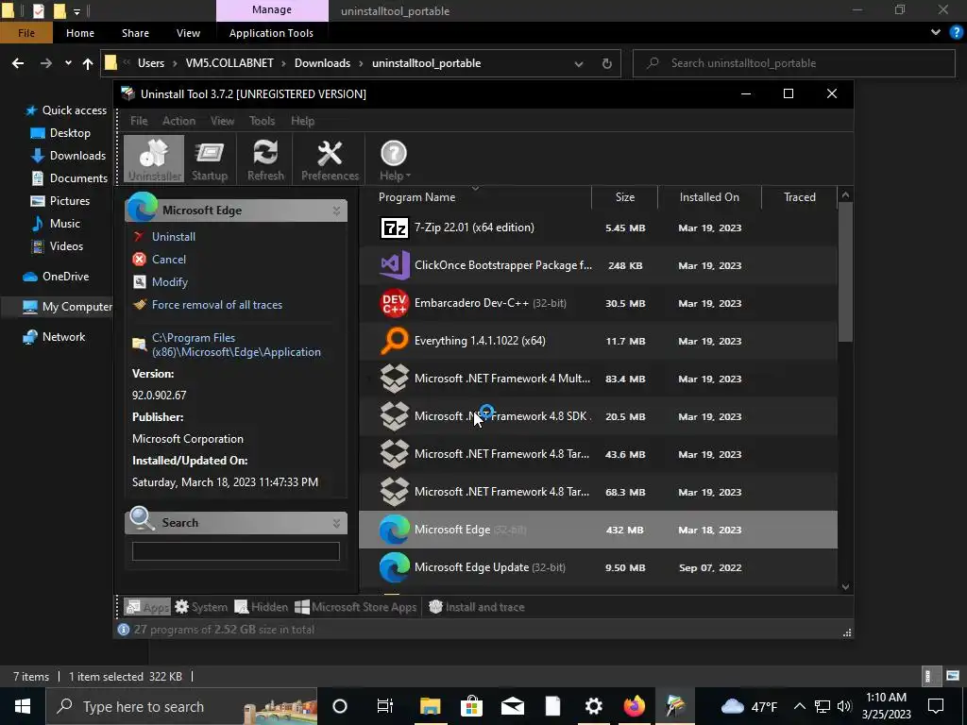The height and width of the screenshot is (725, 967).
Task: Switch to the System filter tab
Action: pos(201,607)
